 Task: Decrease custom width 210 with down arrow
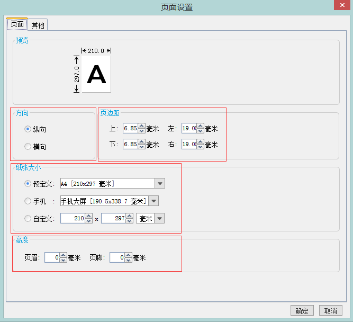[89, 221]
